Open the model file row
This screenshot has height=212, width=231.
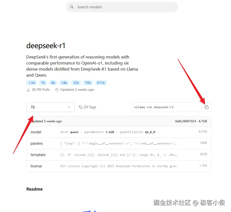click(119, 132)
